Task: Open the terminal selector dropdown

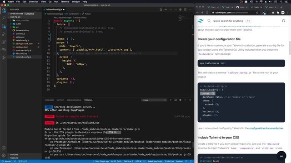Action: [154, 100]
